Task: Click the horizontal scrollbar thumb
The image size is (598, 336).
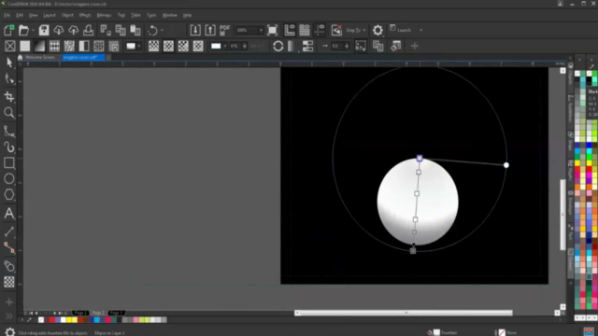Action: pos(406,313)
